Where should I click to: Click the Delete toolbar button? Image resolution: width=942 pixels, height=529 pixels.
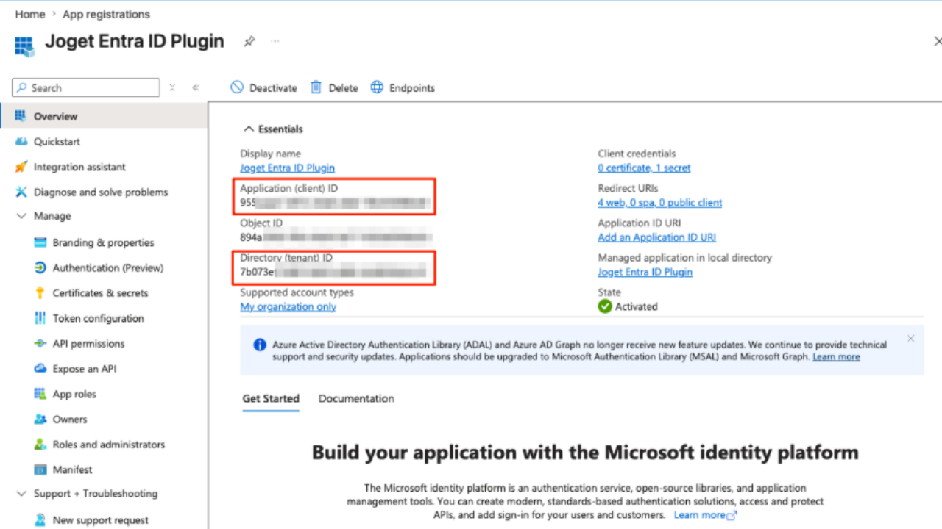[x=334, y=87]
